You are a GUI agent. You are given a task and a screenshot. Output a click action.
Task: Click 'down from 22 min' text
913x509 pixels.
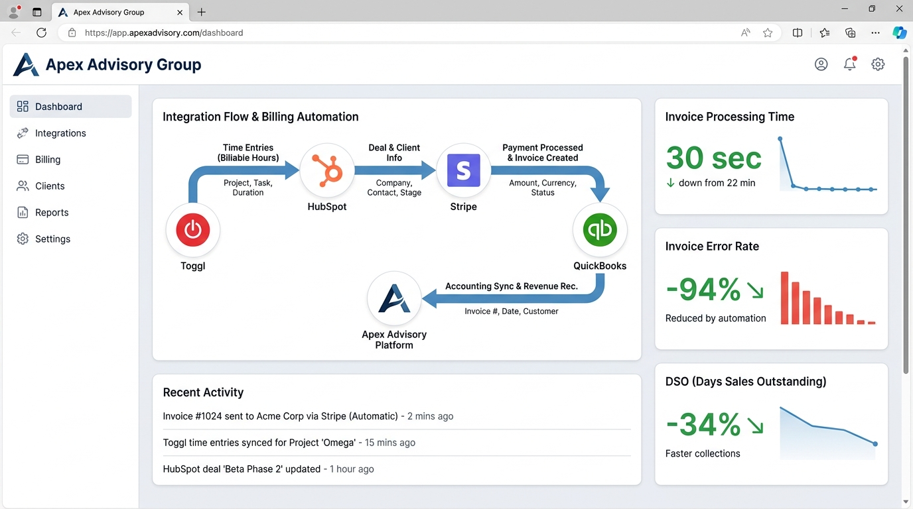[x=717, y=183]
